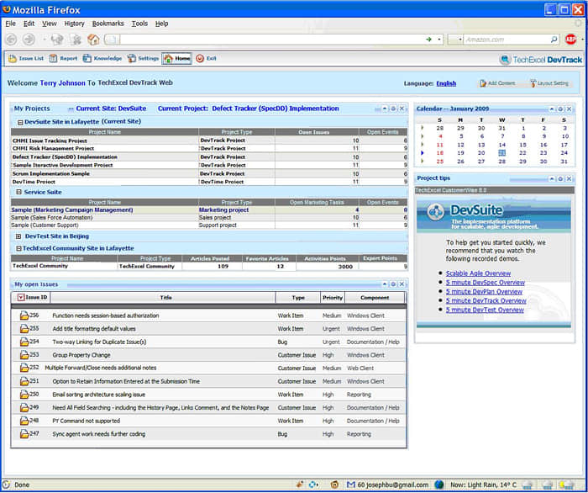The image size is (588, 493).
Task: Click Firefox back navigation arrow
Action: coord(11,40)
